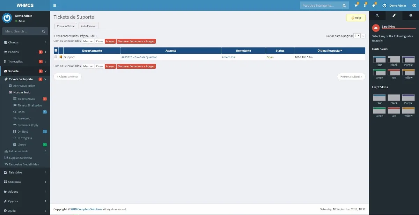
Task: Toggle the hamburger sidebar menu icon
Action: coord(55,6)
